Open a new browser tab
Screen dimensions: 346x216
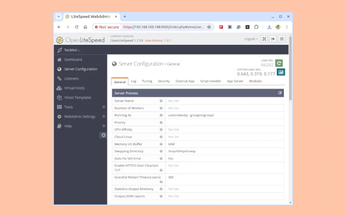click(x=125, y=16)
